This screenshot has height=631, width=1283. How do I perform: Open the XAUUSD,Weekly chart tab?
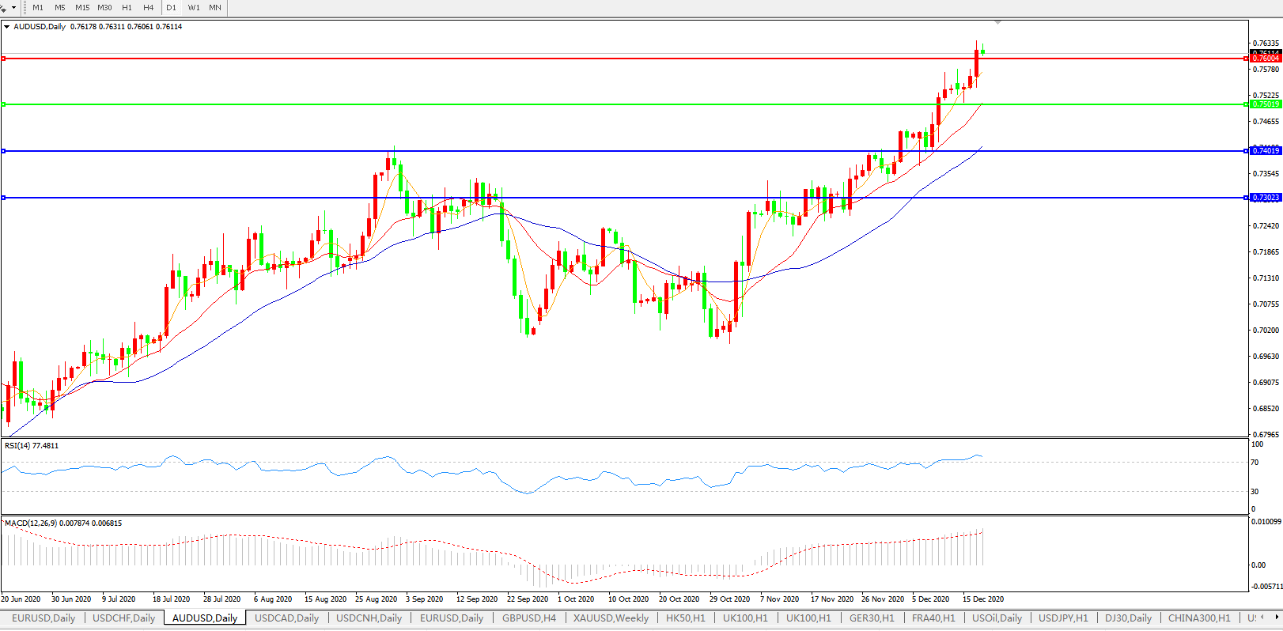coord(611,618)
